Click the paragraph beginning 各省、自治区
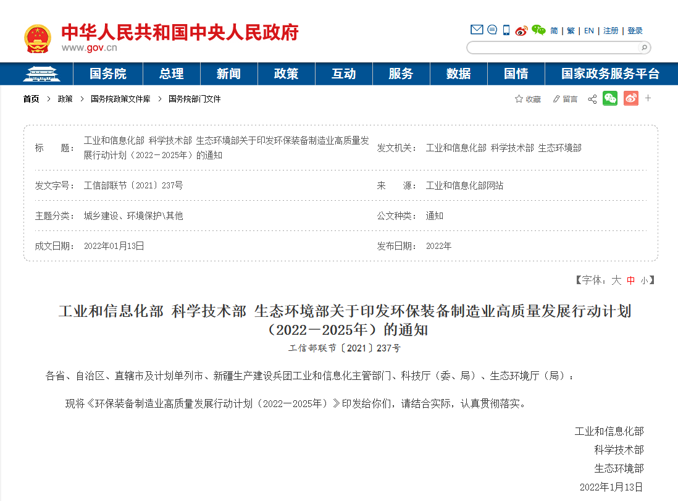The height and width of the screenshot is (501, 678). [x=309, y=376]
